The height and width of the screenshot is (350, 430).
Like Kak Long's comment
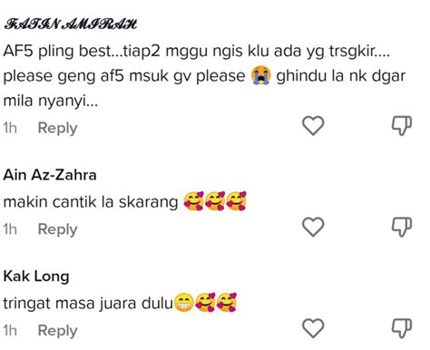[x=313, y=328]
